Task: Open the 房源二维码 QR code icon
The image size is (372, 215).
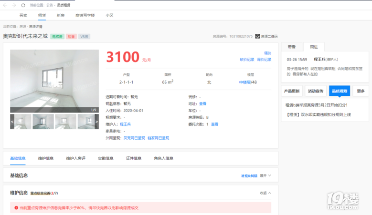Action: (257, 36)
